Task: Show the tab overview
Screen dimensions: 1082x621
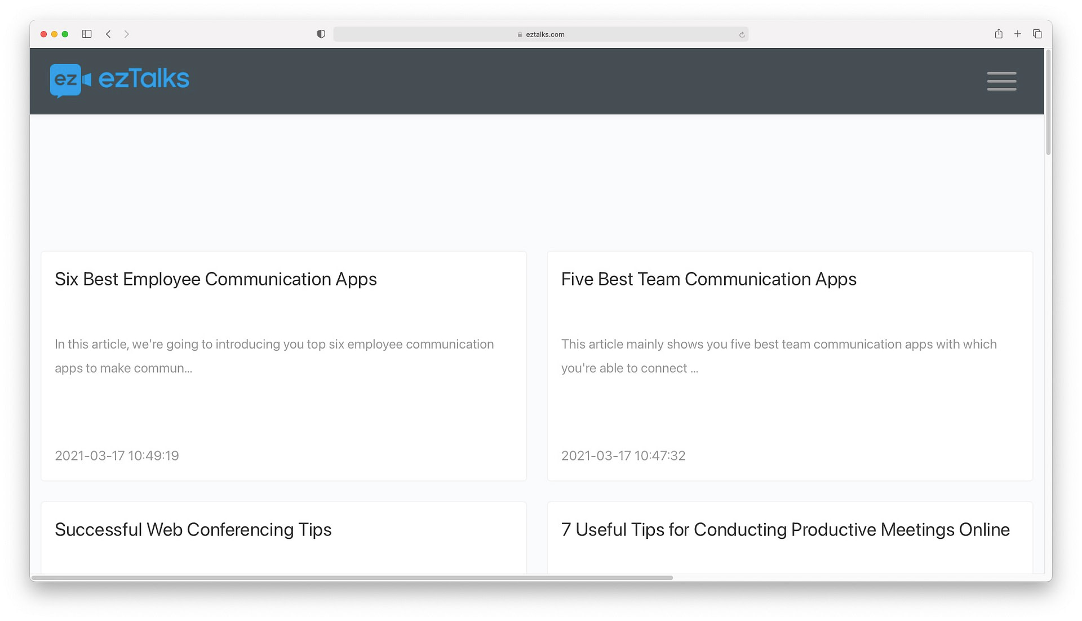Action: click(x=1037, y=34)
